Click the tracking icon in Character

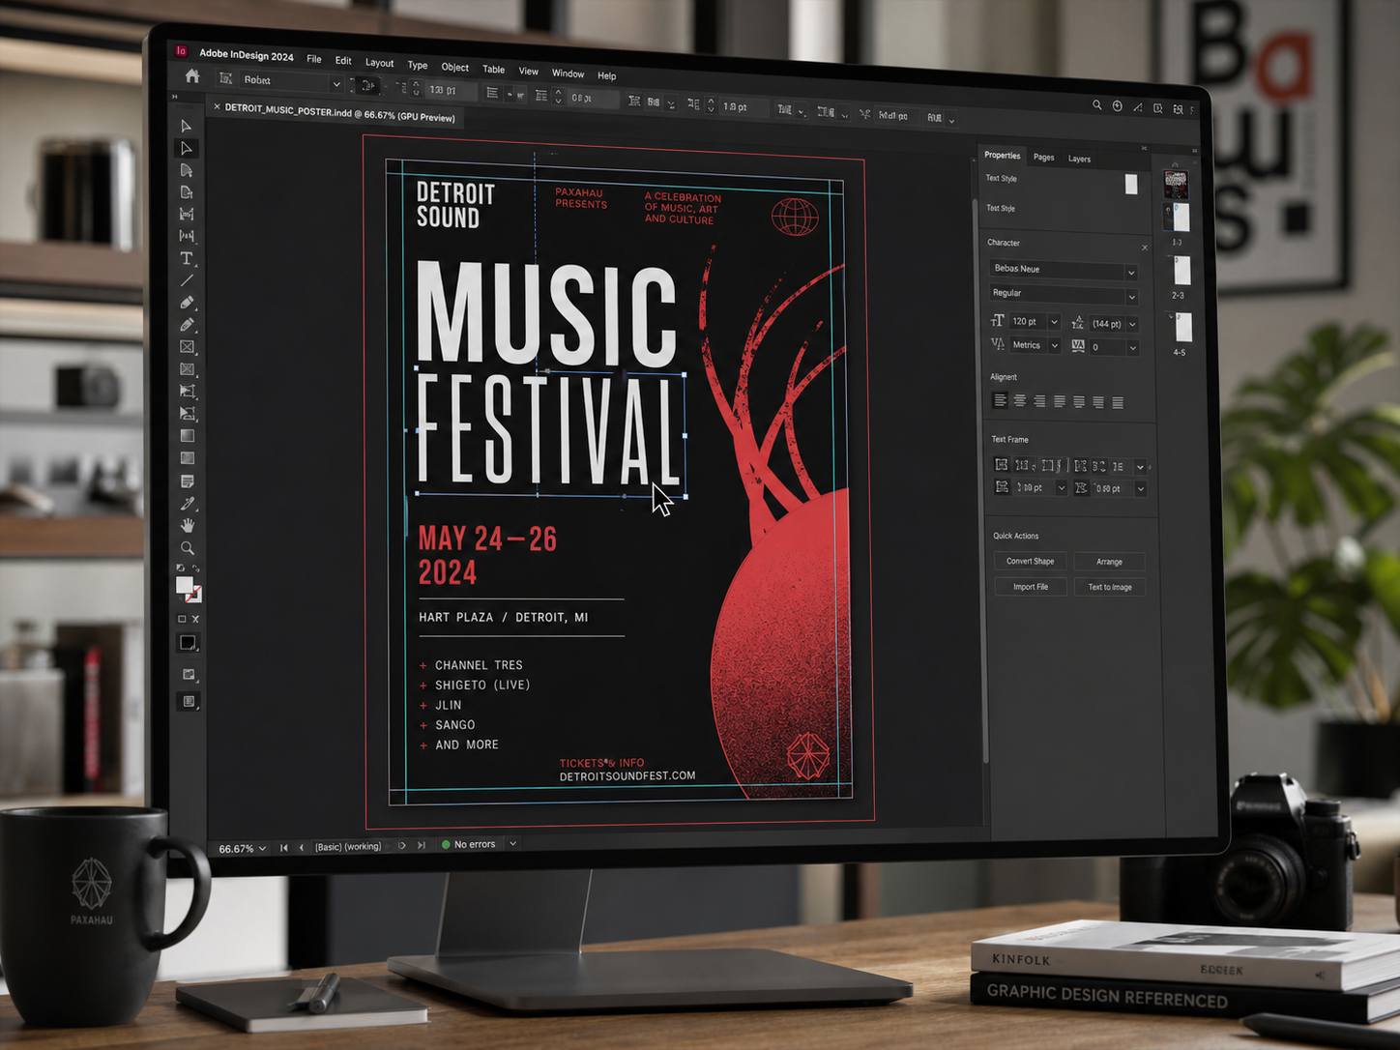1078,346
